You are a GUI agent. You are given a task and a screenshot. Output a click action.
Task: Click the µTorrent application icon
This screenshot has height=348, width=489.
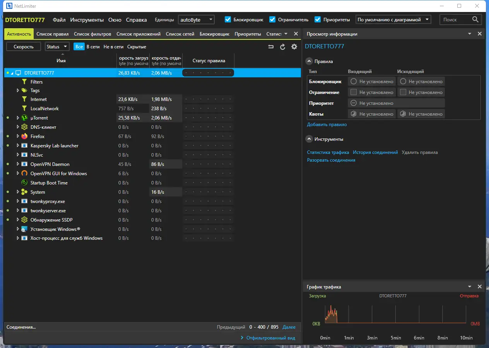24,118
